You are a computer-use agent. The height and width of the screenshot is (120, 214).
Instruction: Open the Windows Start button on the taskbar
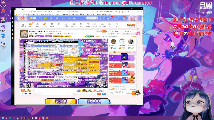3,118
